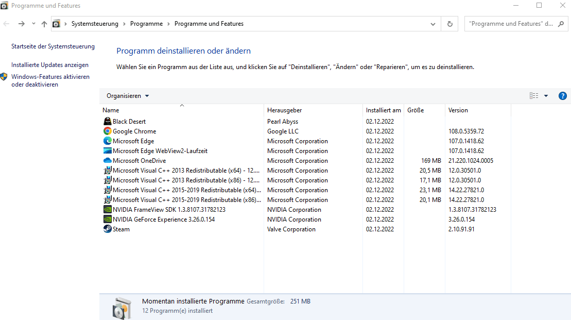Expand chevron after Programme breadcrumb
The image size is (571, 320).
click(x=168, y=24)
